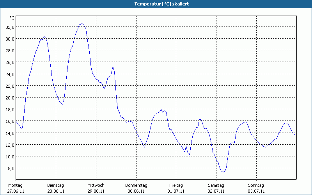Image resolution: width=312 pixels, height=195 pixels.
Task: Click the date 02.07.11
Action: point(216,191)
